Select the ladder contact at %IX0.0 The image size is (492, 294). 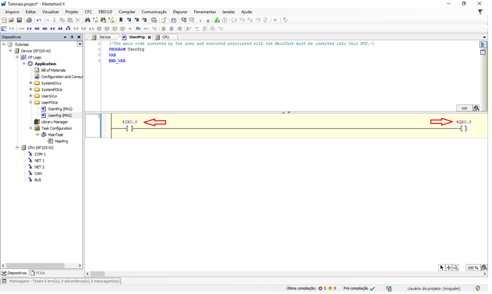pyautogui.click(x=129, y=129)
